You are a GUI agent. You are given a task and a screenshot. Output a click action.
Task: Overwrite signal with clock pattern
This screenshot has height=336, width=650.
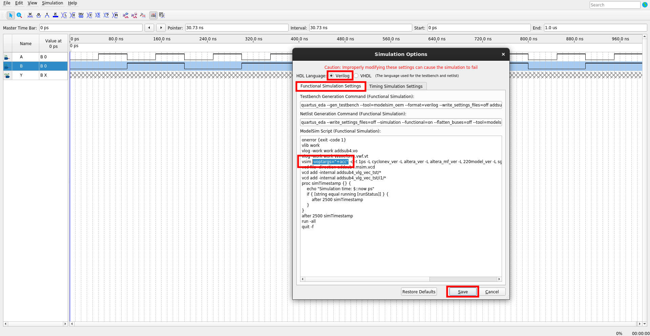pos(98,15)
